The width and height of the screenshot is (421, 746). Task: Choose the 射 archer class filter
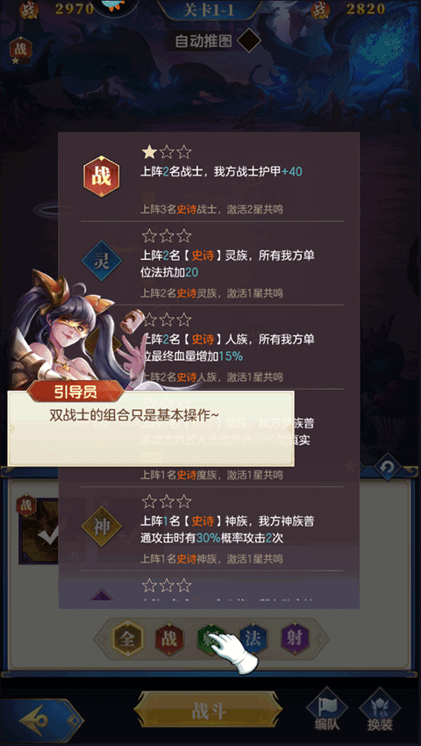tap(295, 638)
